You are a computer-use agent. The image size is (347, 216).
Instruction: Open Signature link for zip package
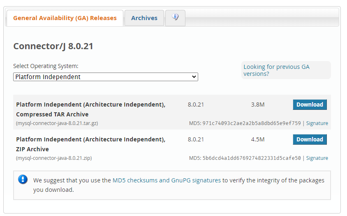[x=317, y=158]
